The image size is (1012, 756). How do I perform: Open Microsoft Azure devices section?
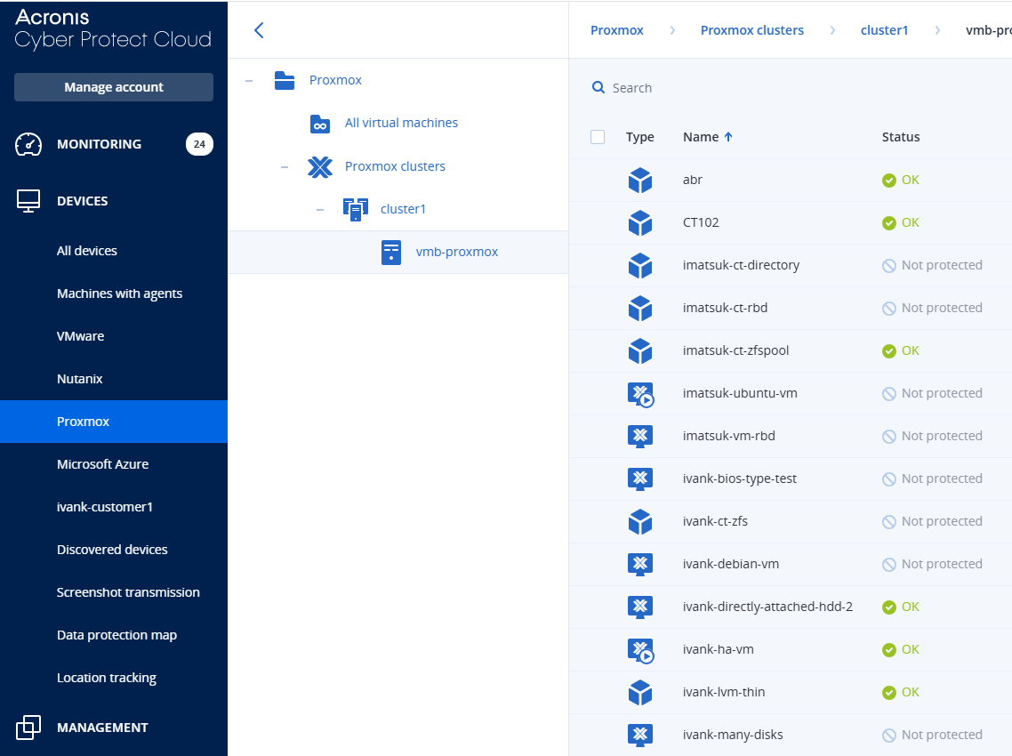click(x=102, y=464)
